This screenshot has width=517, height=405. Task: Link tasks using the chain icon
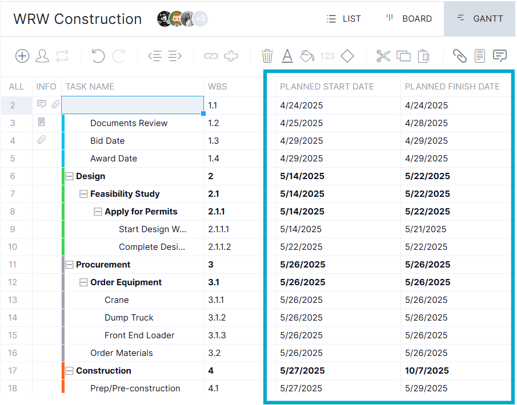pyautogui.click(x=211, y=56)
